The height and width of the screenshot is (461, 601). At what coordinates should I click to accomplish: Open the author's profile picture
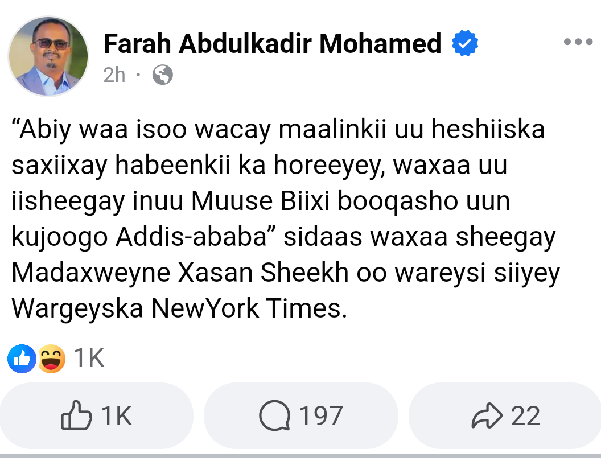[48, 56]
